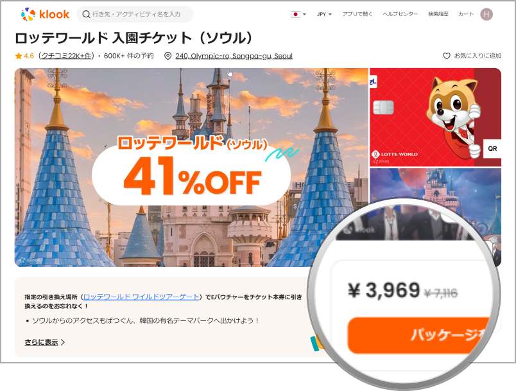Open the アプリで開く menu item
The width and height of the screenshot is (516, 391).
click(x=357, y=14)
